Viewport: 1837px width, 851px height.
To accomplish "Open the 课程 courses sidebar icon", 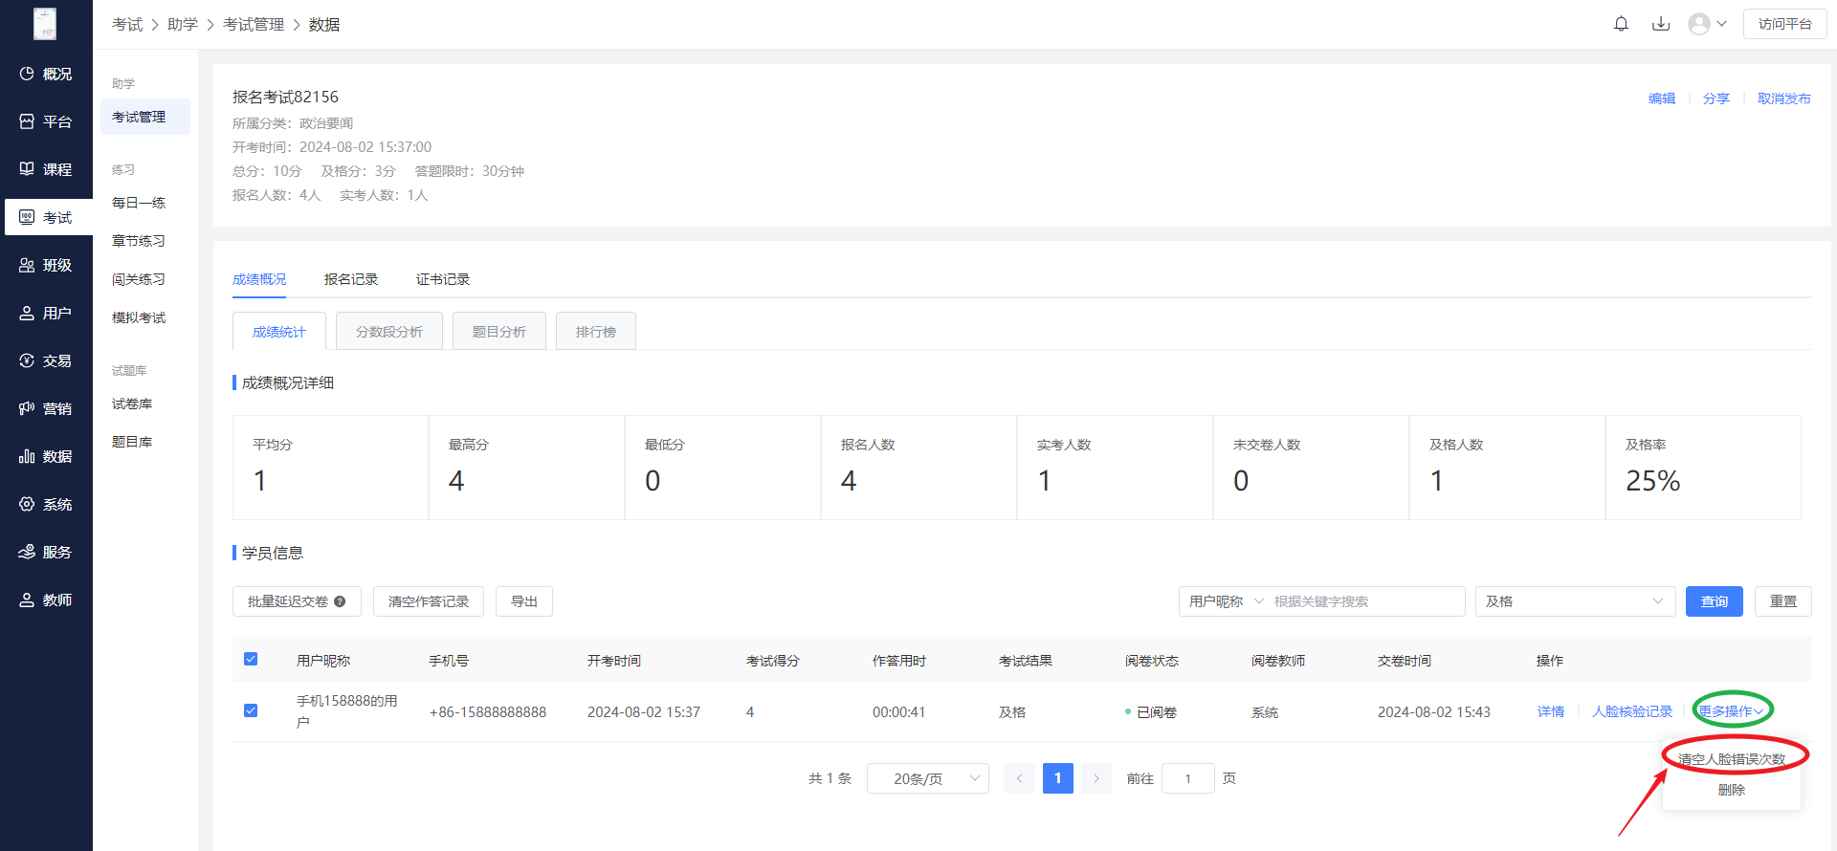I will click(x=27, y=169).
